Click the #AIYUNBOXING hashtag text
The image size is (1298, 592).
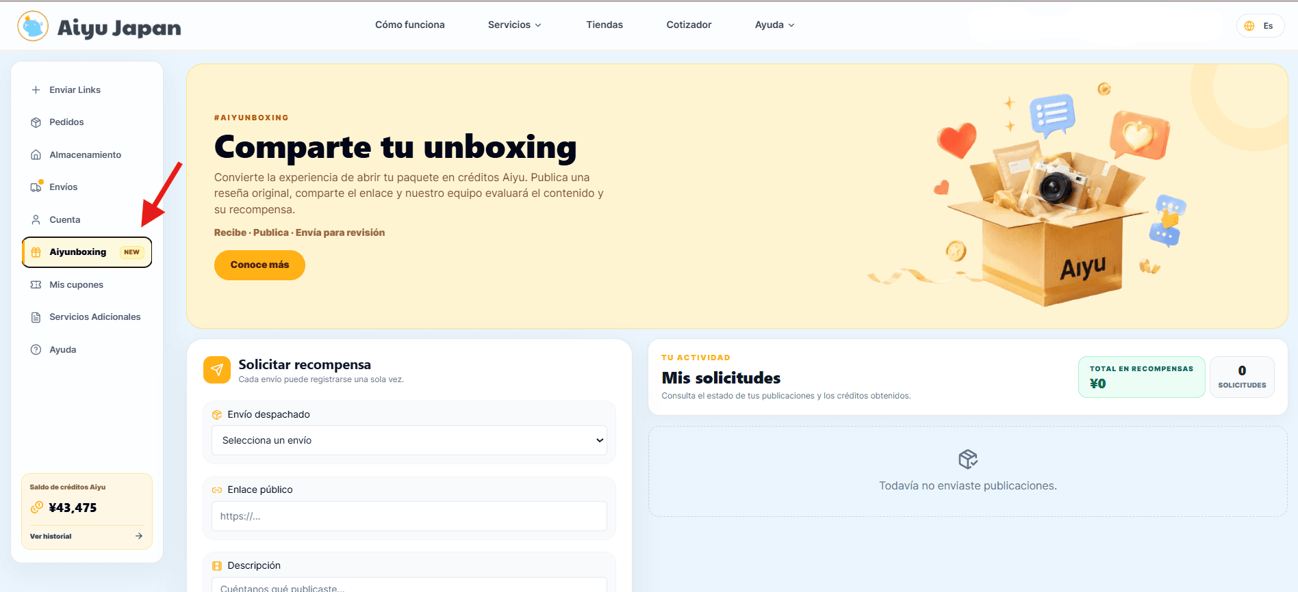(251, 118)
